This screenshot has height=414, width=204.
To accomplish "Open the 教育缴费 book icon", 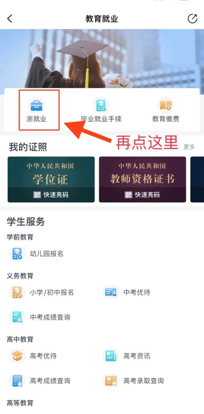I will pyautogui.click(x=166, y=106).
